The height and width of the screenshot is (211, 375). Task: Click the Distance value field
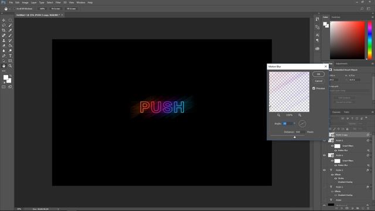tap(300, 132)
